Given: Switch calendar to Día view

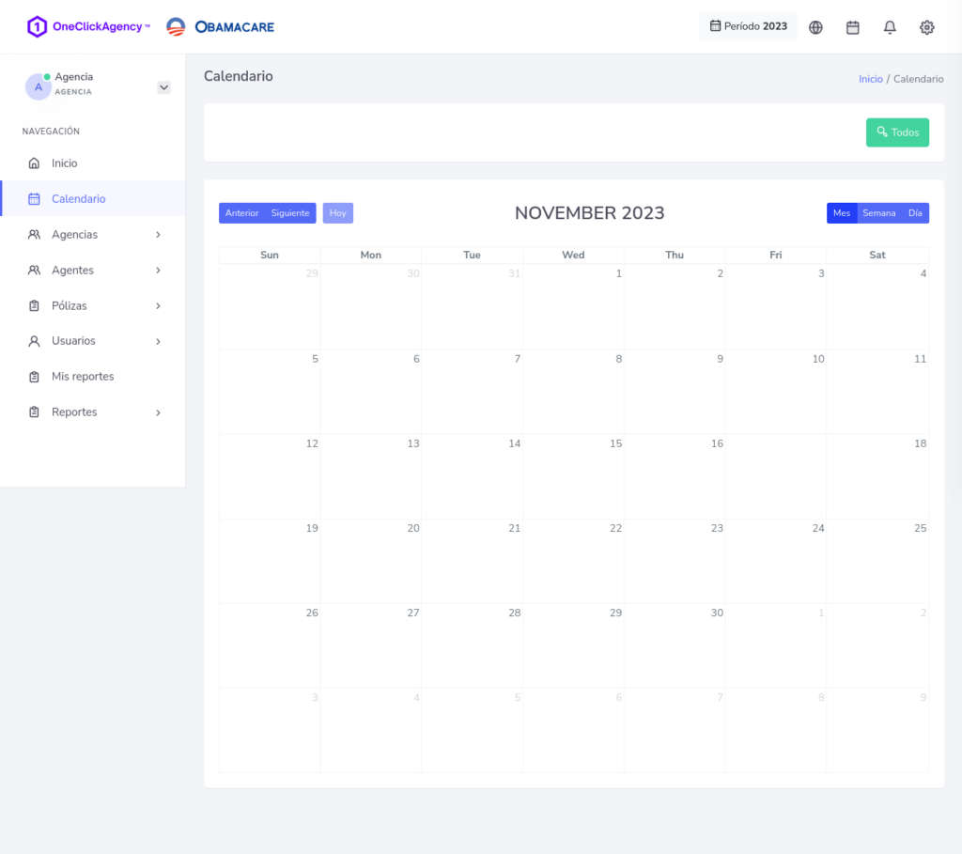Looking at the screenshot, I should [915, 213].
